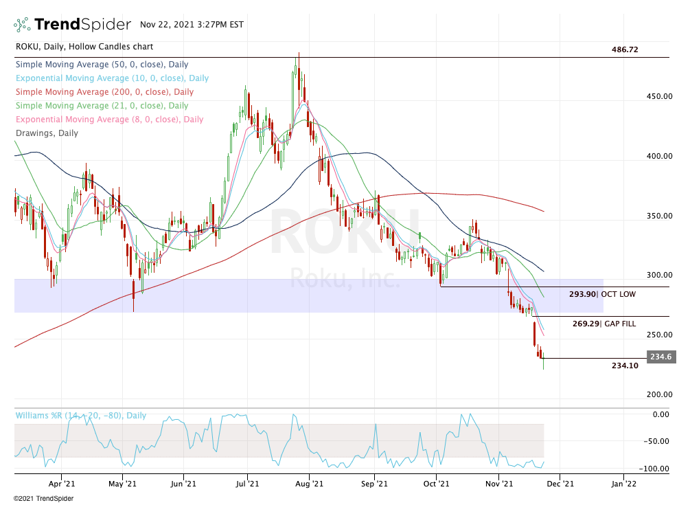Click the 486.72 high price label

point(624,49)
